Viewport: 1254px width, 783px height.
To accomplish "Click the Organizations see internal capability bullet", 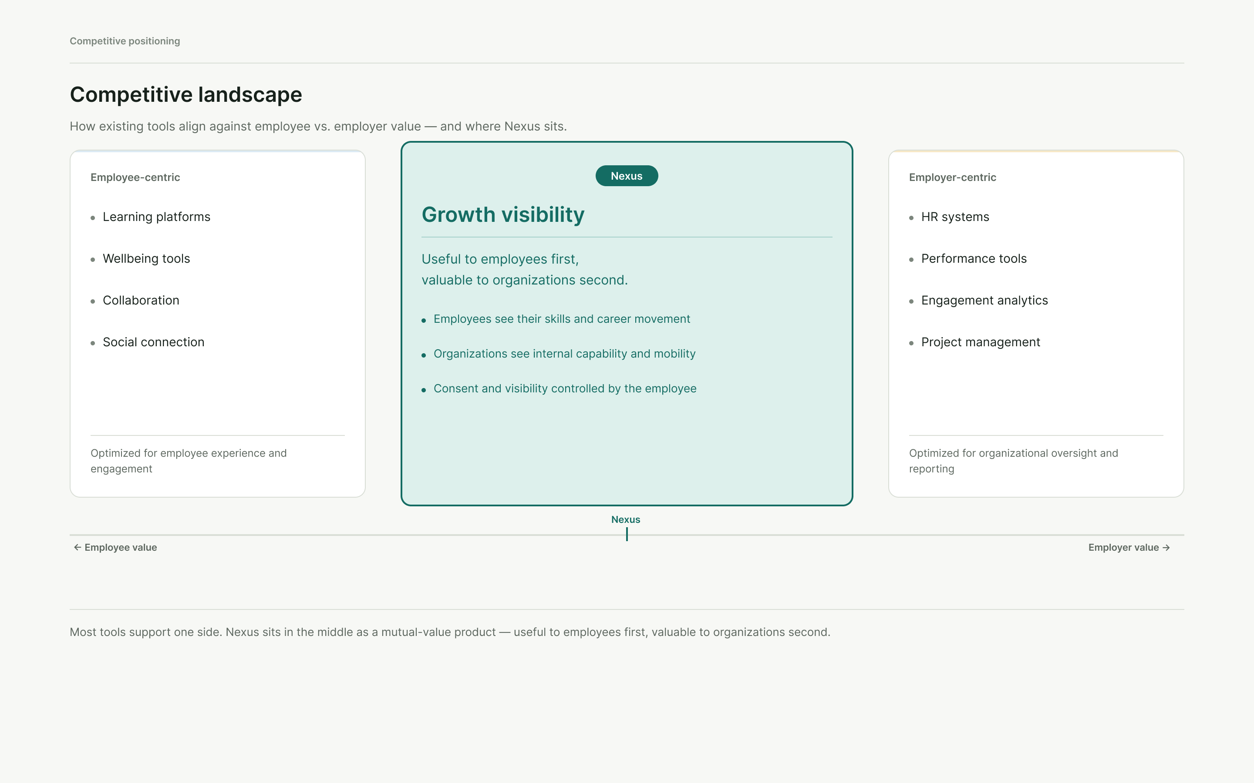I will click(x=558, y=354).
